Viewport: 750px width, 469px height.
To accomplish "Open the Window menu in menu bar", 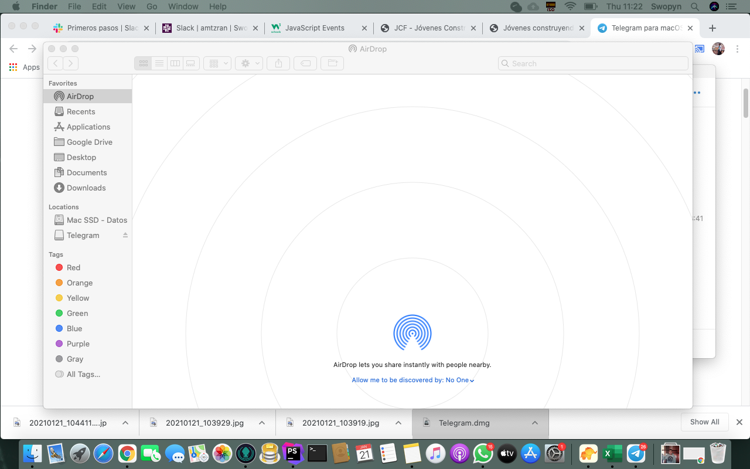I will point(183,6).
